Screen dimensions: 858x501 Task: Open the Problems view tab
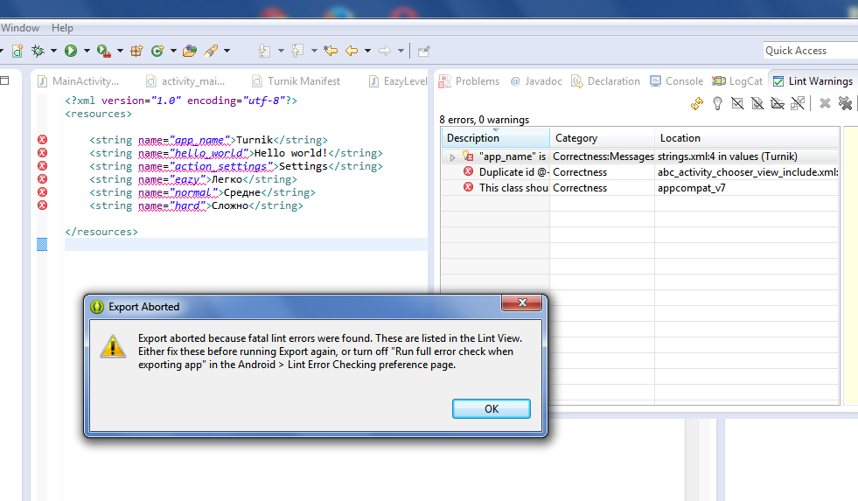[x=470, y=81]
